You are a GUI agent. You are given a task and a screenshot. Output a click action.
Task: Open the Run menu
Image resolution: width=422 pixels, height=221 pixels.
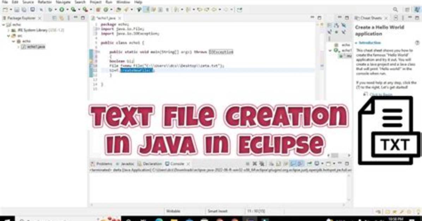[x=109, y=2]
